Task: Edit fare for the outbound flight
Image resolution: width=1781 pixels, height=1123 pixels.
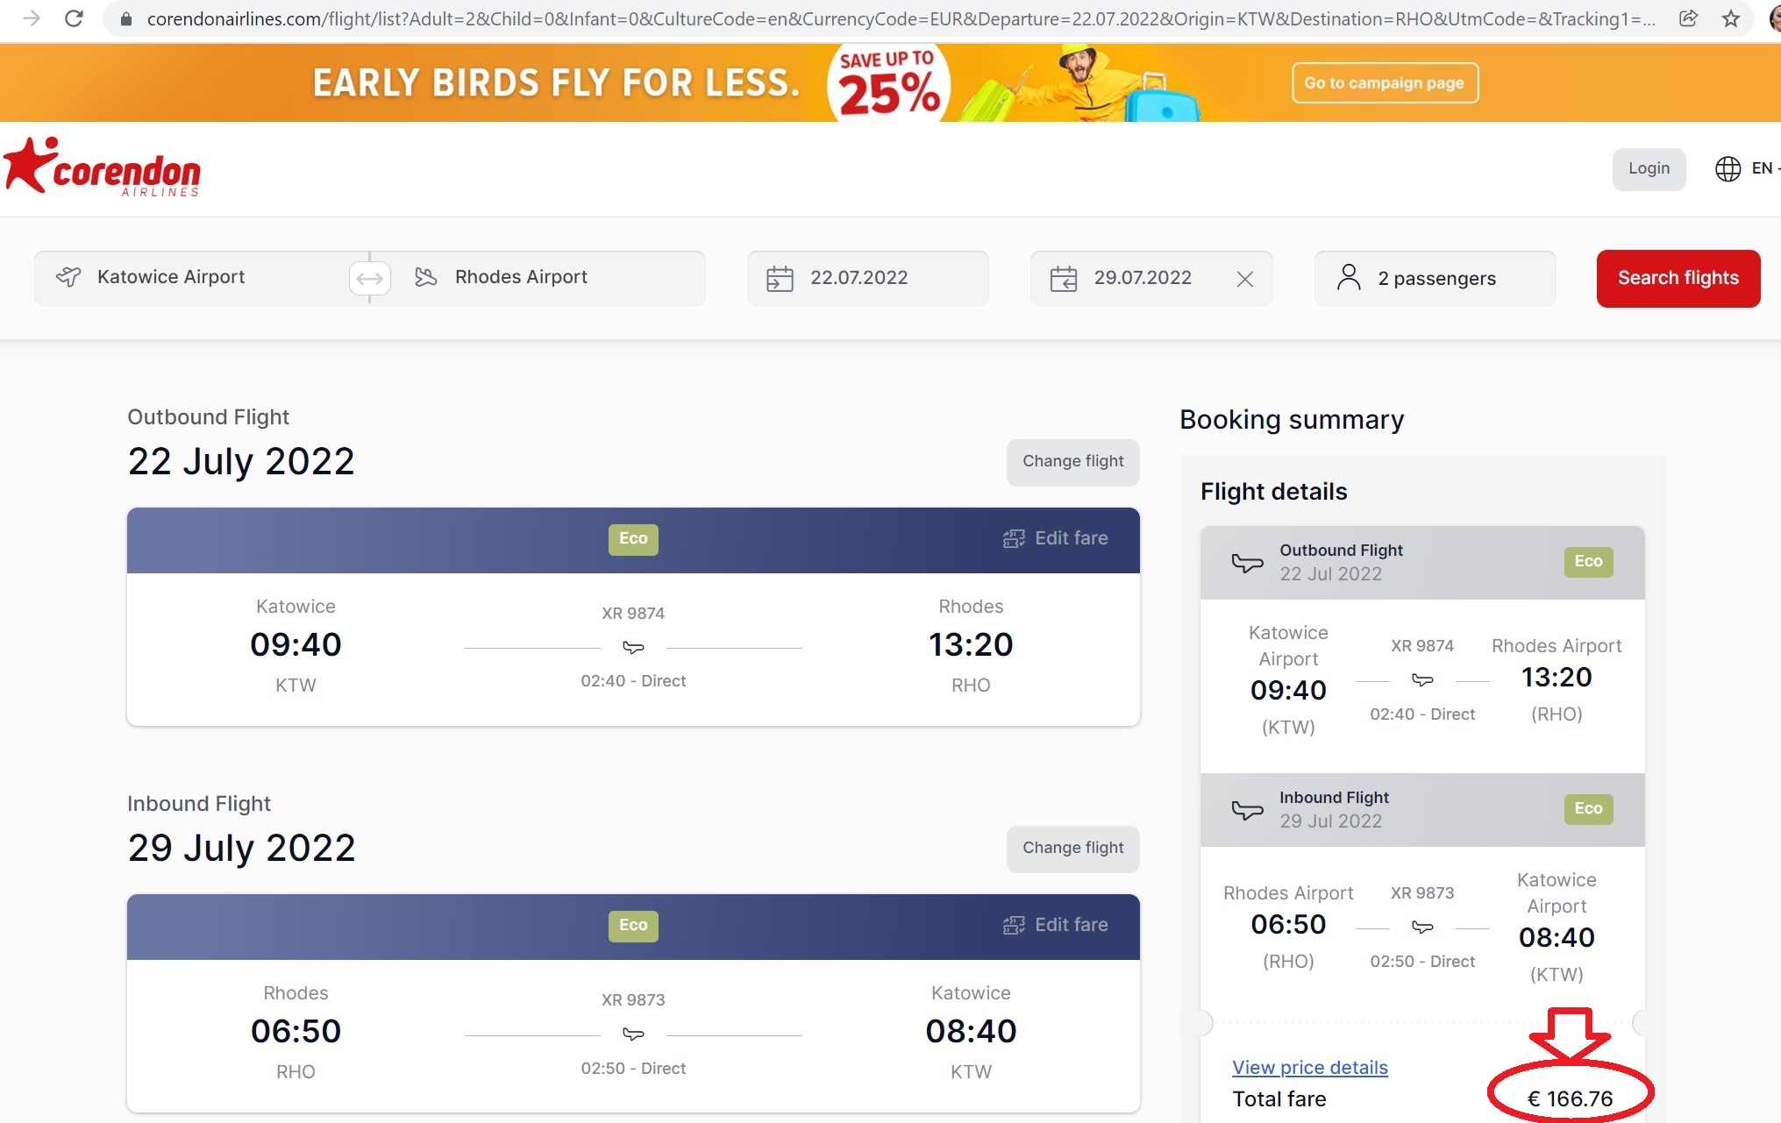Action: point(1056,538)
